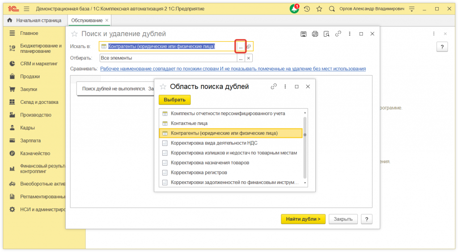This screenshot has width=458, height=252.
Task: Copy link in Область поиска дублей
Action: pyautogui.click(x=274, y=86)
